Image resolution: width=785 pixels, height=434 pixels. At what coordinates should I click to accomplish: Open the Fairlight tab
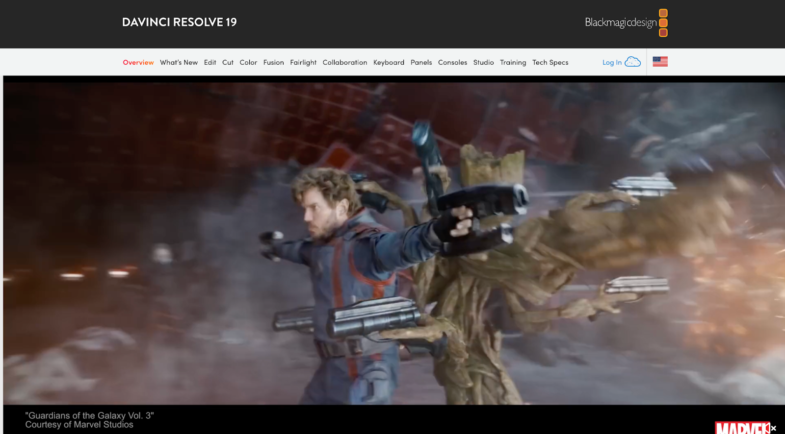[303, 62]
